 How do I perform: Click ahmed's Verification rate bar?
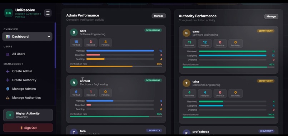(116, 117)
